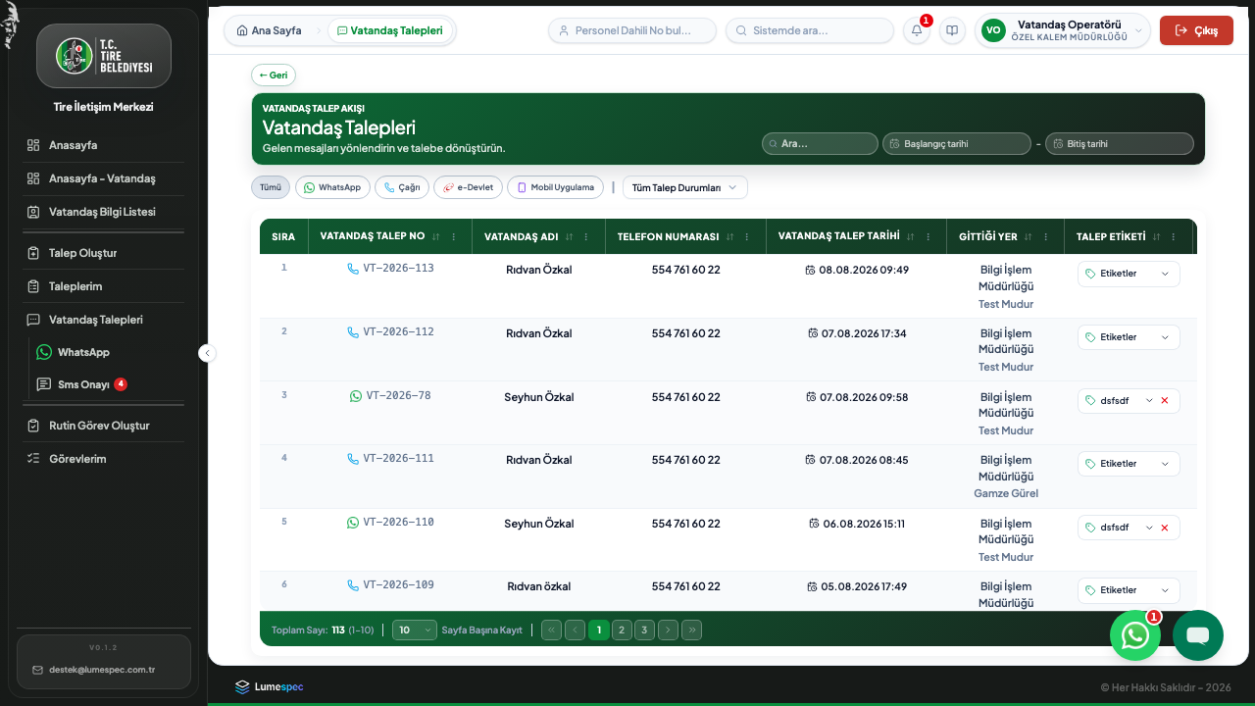The height and width of the screenshot is (706, 1255).
Task: Filter requests by Çağrı channel
Action: pos(402,187)
